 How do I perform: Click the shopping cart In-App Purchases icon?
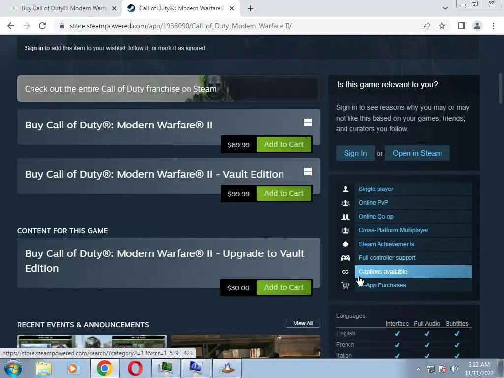[345, 285]
